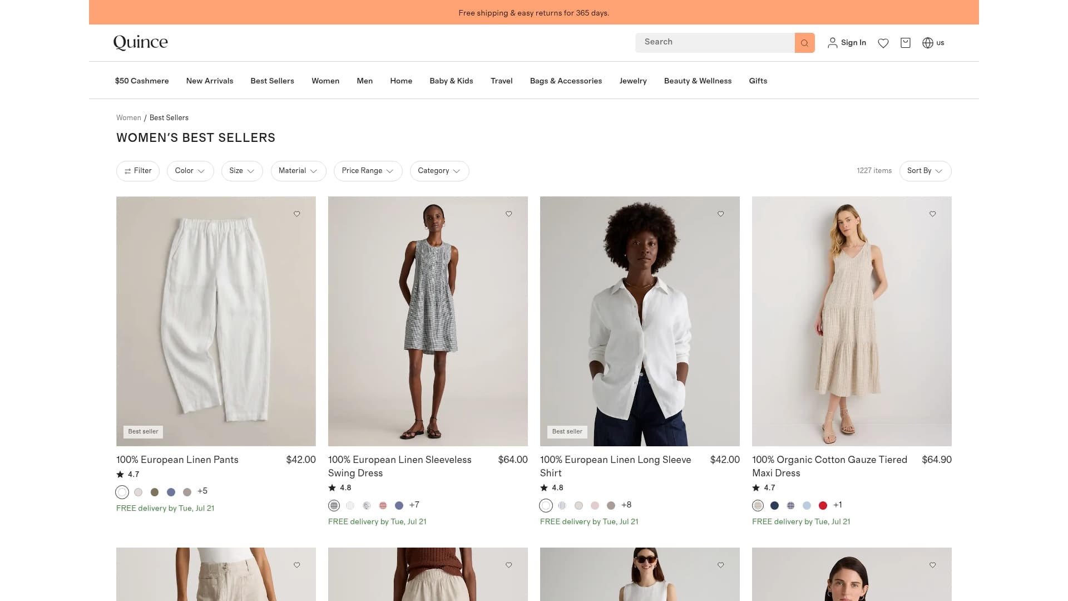Viewport: 1068px width, 601px height.
Task: Expand the Material filter dropdown
Action: pos(298,171)
